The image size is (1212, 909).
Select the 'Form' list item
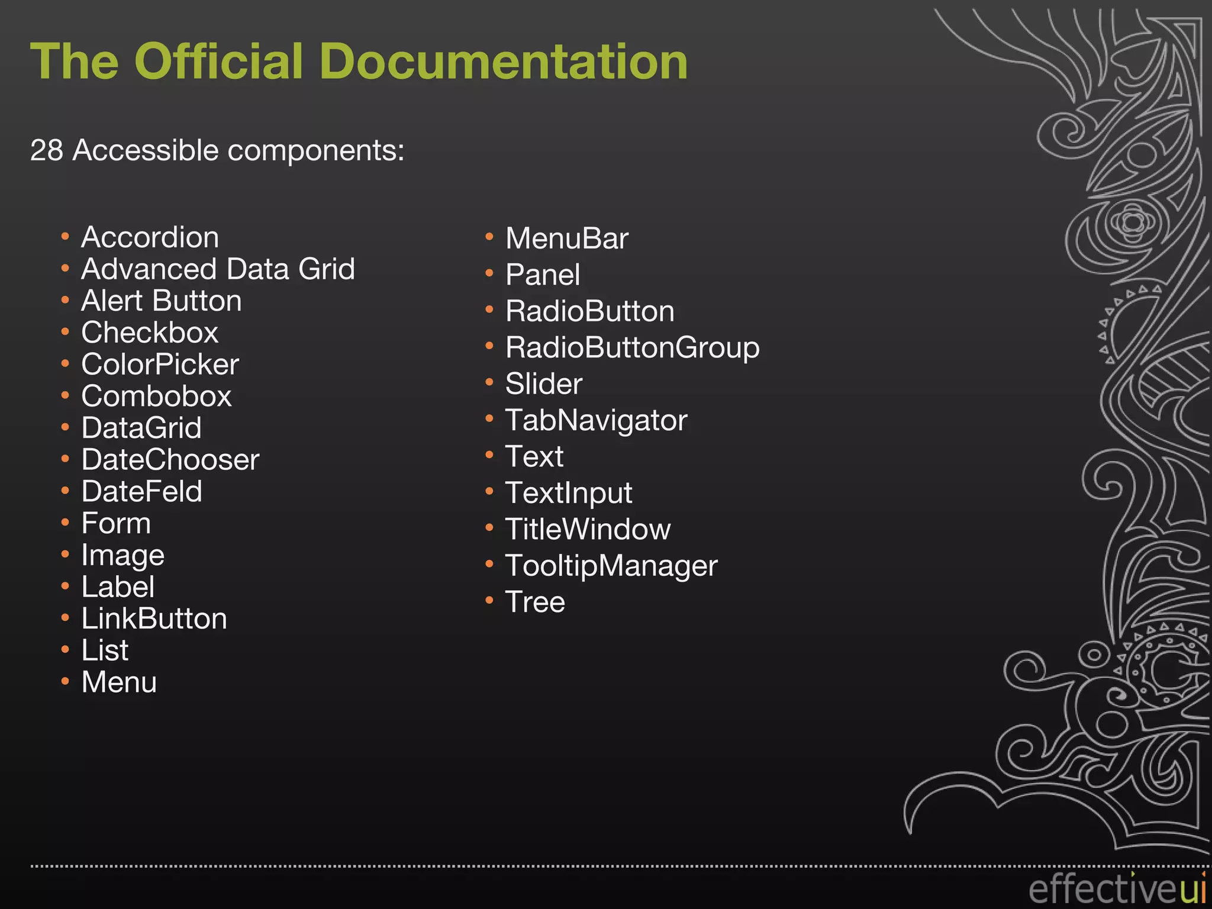pos(116,523)
